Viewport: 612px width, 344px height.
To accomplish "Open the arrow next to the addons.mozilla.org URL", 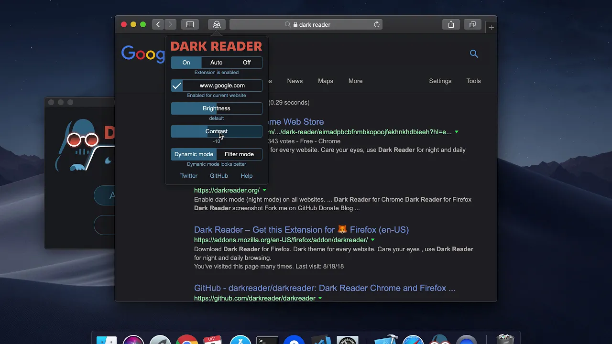I will [x=372, y=240].
